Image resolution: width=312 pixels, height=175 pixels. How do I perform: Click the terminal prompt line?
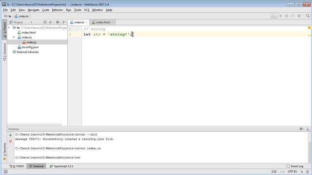tap(48, 157)
